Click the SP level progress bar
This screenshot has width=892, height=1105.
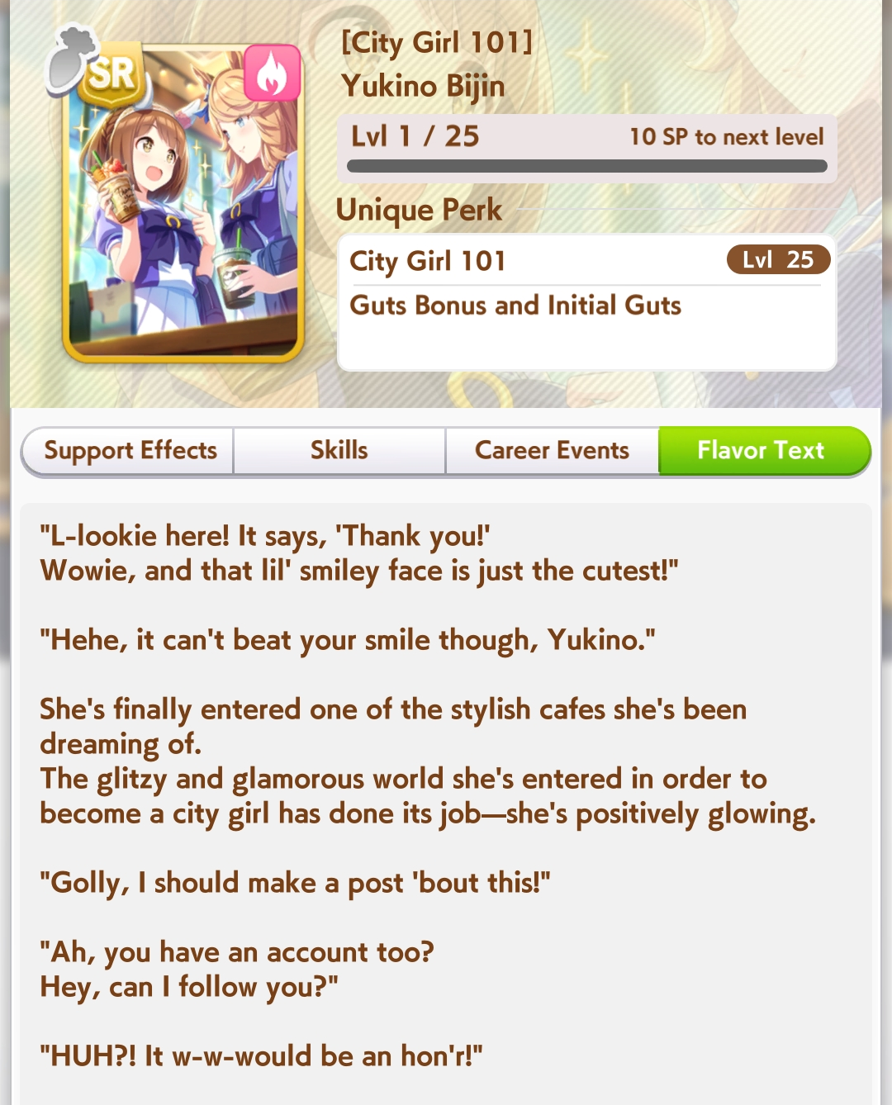[587, 166]
